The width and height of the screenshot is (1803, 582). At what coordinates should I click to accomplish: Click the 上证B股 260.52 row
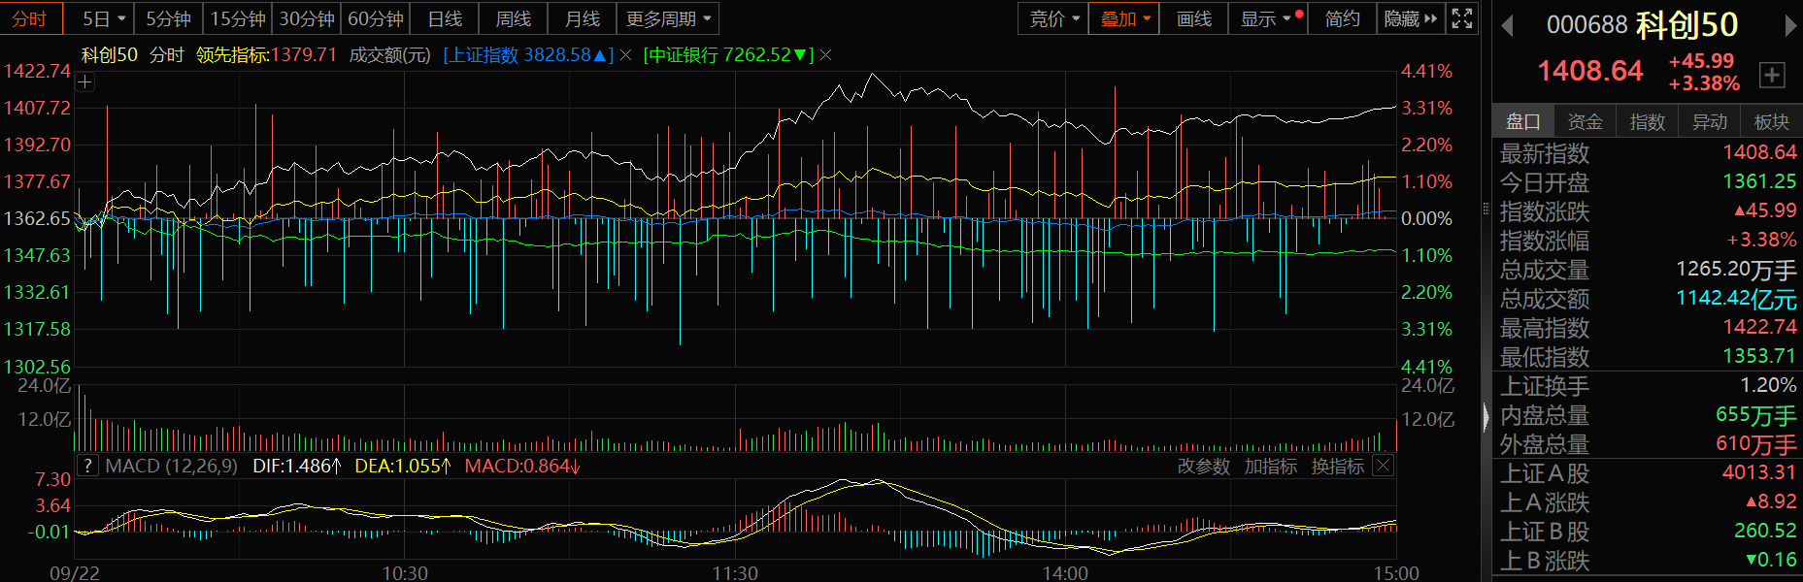click(1648, 532)
